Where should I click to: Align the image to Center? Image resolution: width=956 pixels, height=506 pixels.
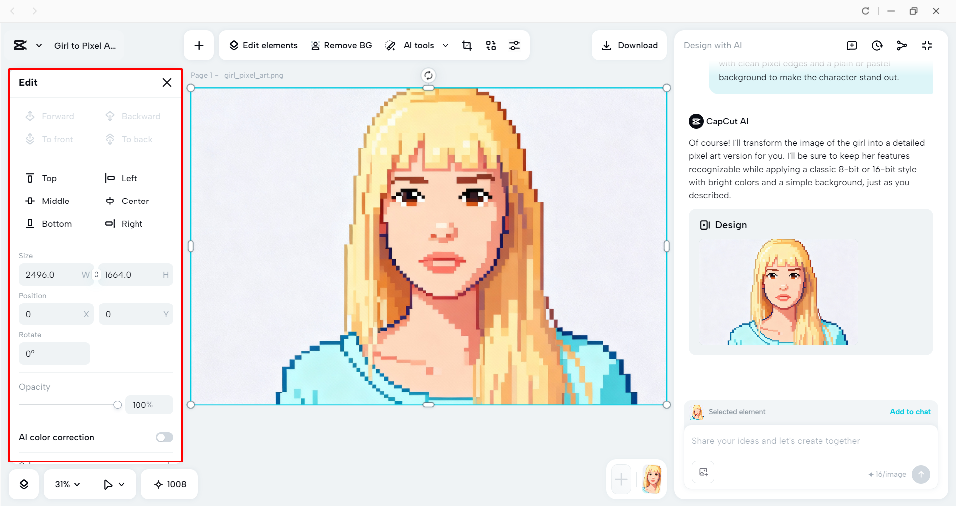127,201
